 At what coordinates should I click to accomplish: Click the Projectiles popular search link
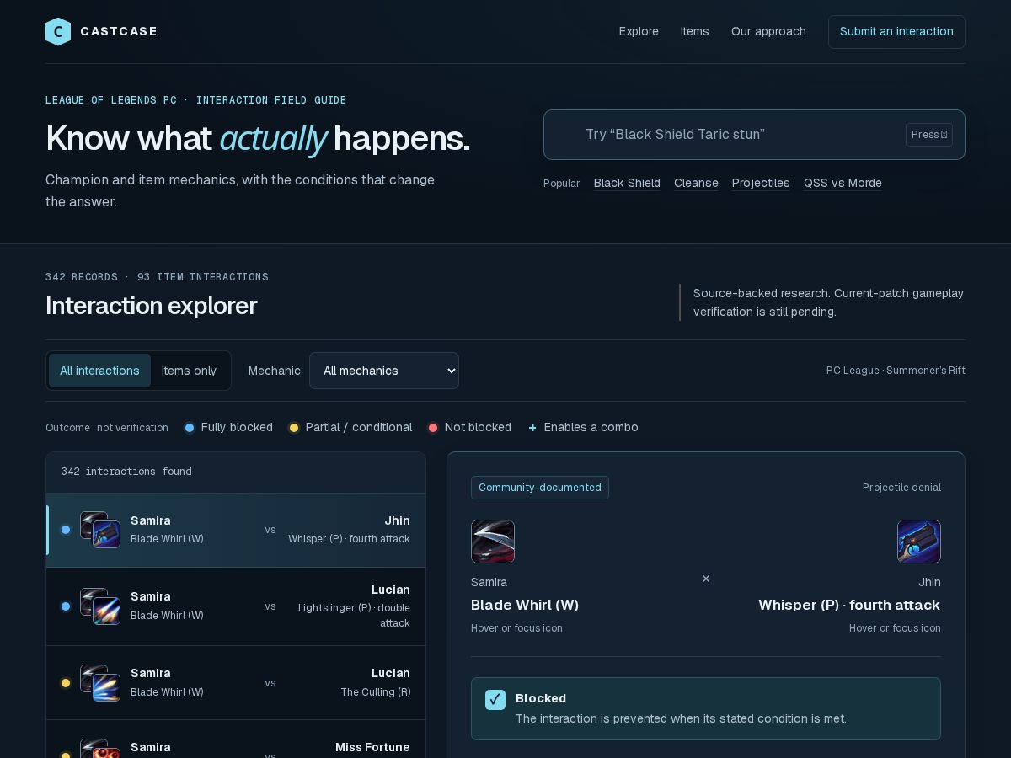click(x=761, y=183)
